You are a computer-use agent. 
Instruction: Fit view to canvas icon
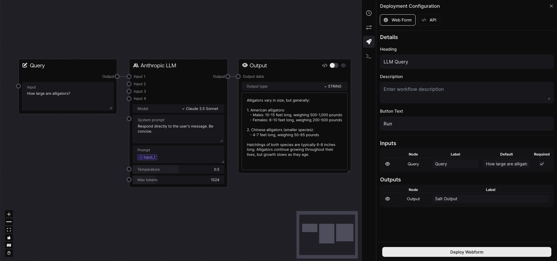point(9,230)
